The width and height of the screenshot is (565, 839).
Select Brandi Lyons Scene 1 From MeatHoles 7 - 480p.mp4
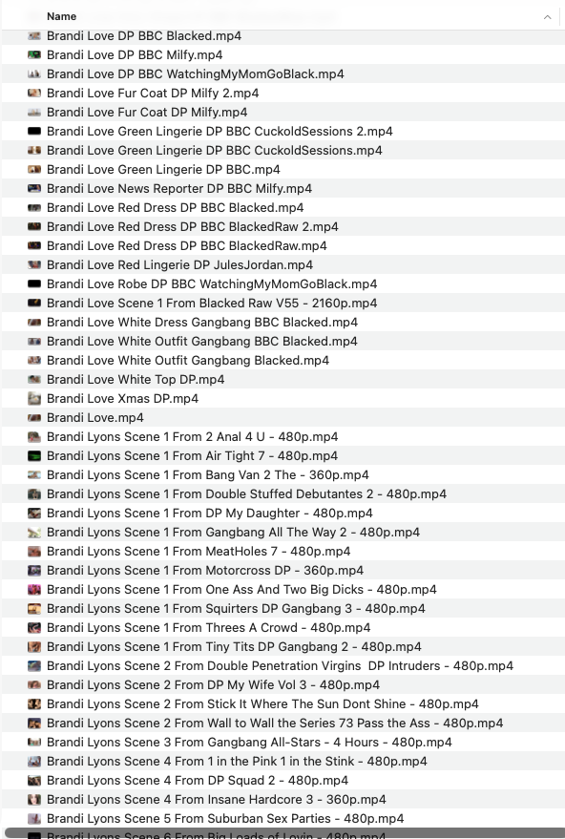[199, 551]
